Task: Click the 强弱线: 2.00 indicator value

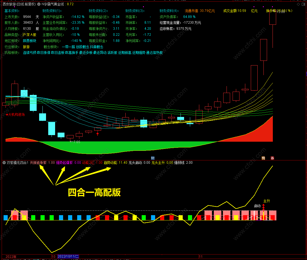Action: [x=184, y=163]
